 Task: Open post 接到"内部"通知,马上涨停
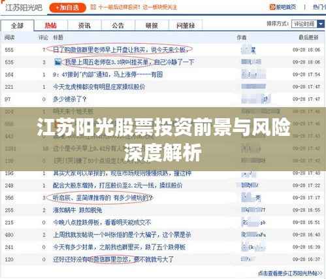pyautogui.click(x=108, y=74)
